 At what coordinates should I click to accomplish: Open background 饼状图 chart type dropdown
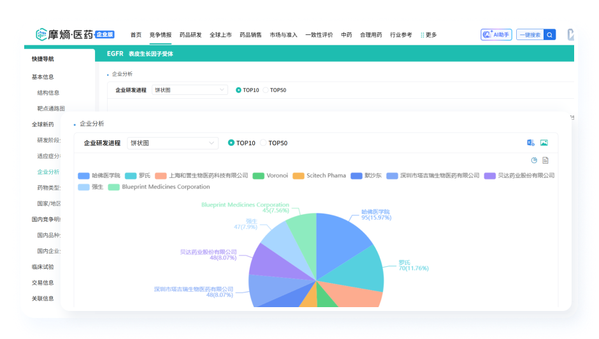click(x=190, y=90)
